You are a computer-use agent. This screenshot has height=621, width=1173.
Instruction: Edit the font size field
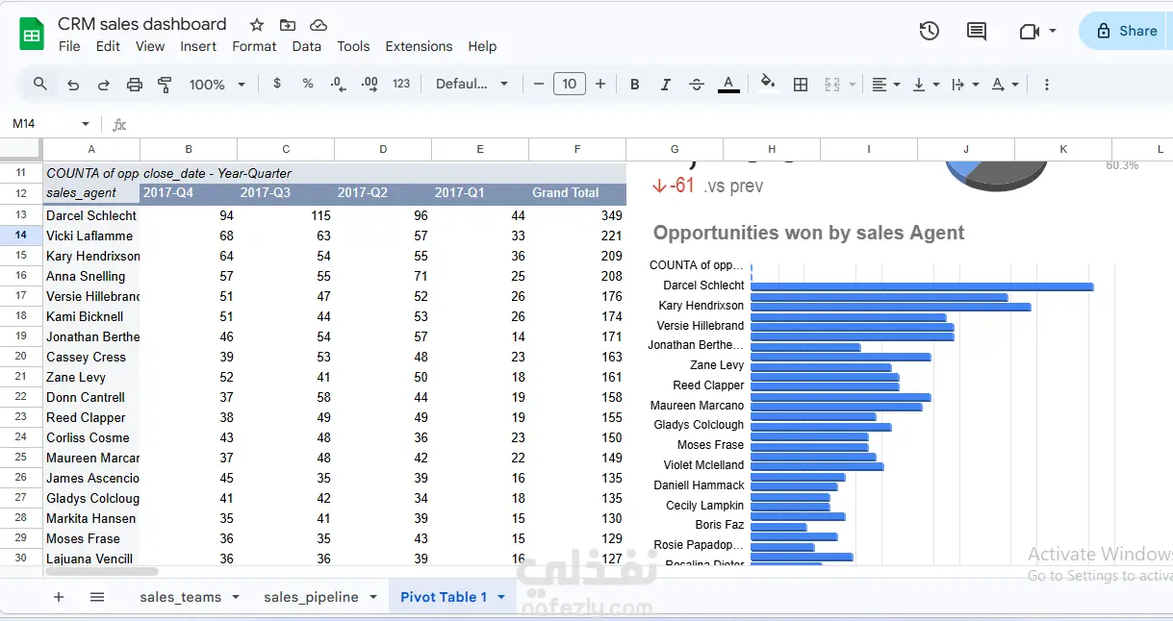point(570,85)
